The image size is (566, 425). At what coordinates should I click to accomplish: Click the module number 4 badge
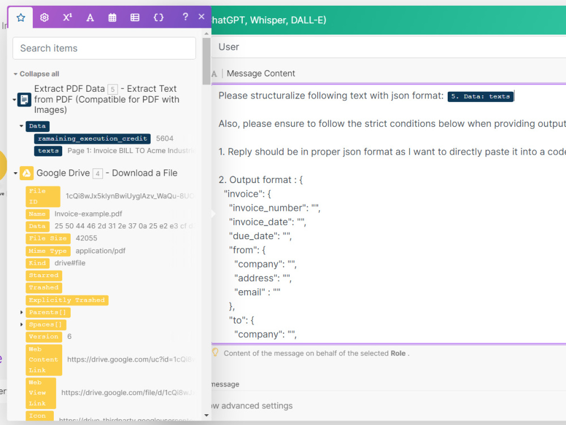point(97,174)
